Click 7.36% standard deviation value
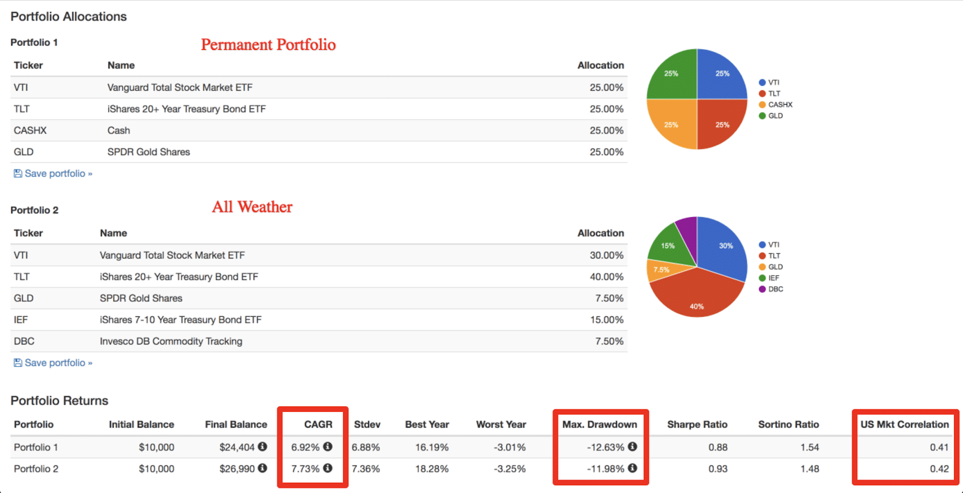Screen dimensions: 963x493 [366, 469]
